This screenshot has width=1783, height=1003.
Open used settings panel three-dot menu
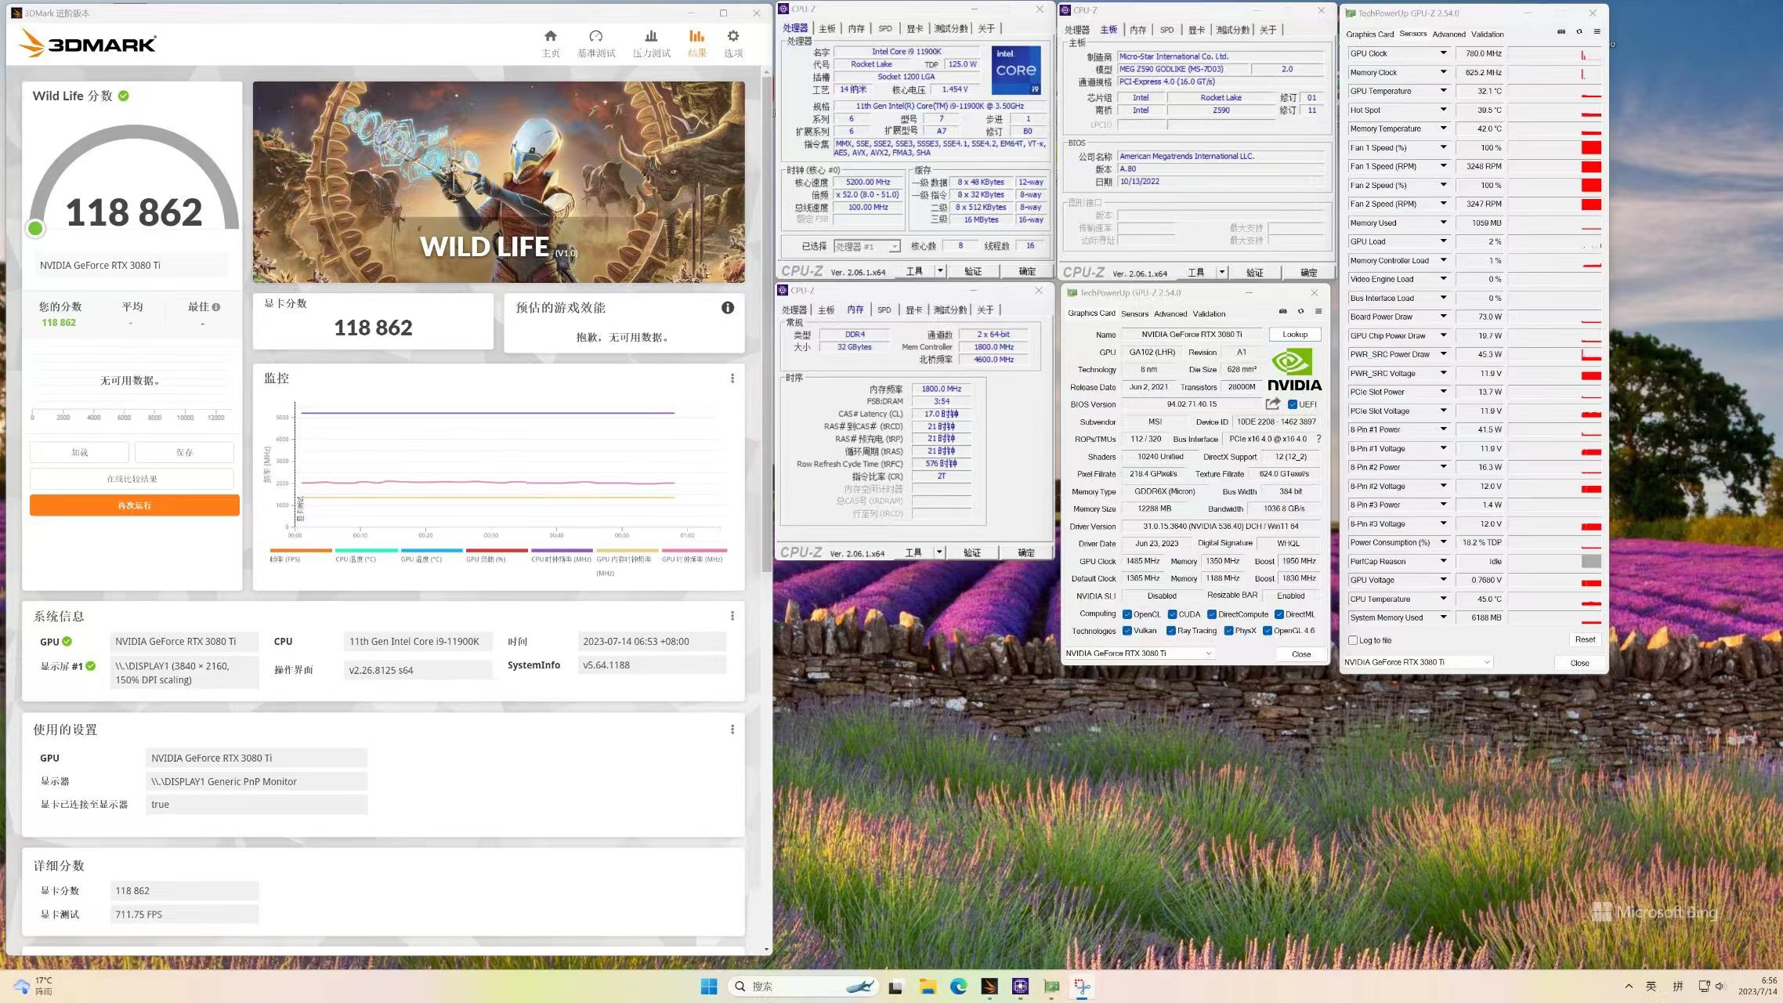click(732, 730)
